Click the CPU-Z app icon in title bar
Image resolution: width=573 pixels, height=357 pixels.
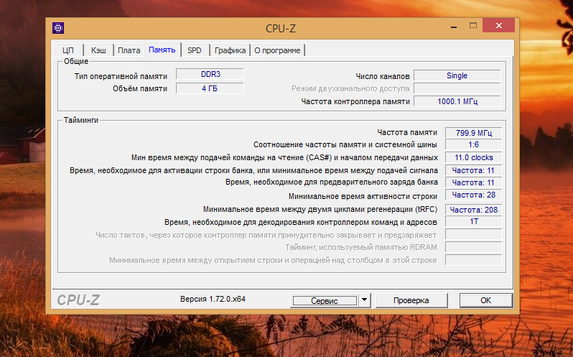58,28
